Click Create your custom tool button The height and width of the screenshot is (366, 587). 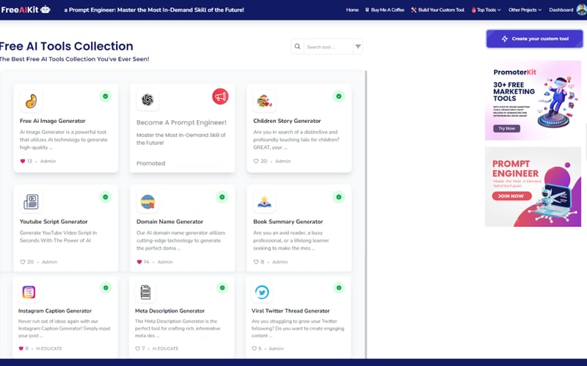pos(535,39)
